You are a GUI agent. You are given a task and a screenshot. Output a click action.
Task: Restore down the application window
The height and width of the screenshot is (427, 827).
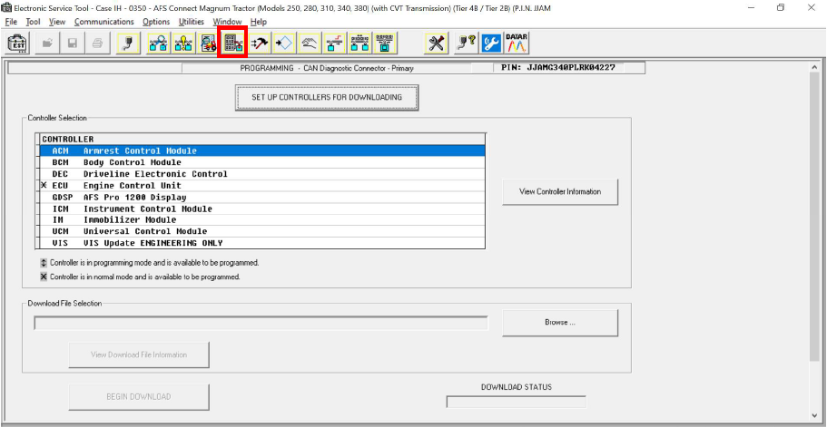point(781,7)
